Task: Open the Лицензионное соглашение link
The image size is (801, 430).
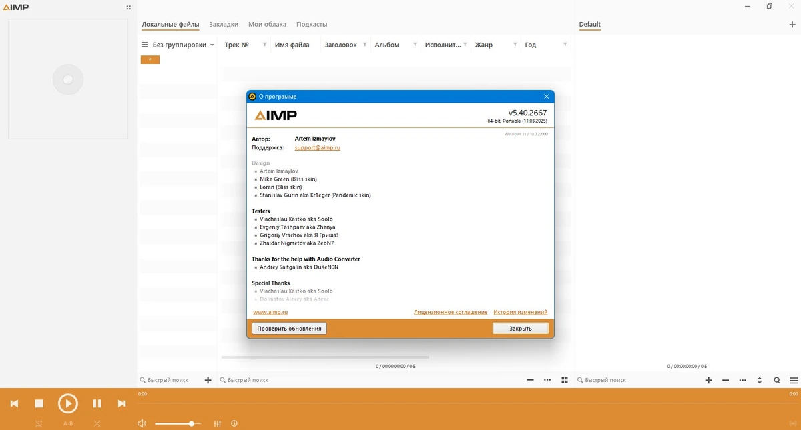Action: tap(451, 312)
